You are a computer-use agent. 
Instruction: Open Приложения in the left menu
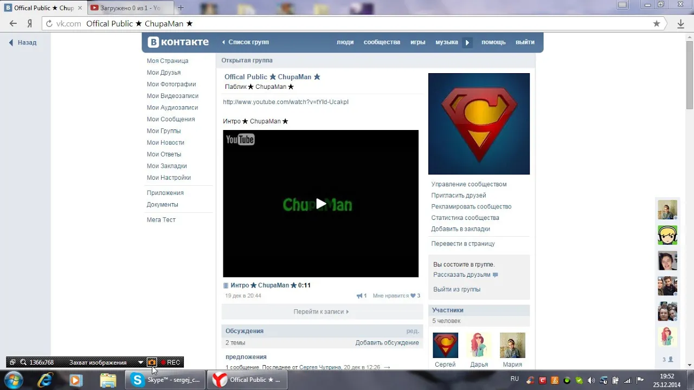(165, 193)
